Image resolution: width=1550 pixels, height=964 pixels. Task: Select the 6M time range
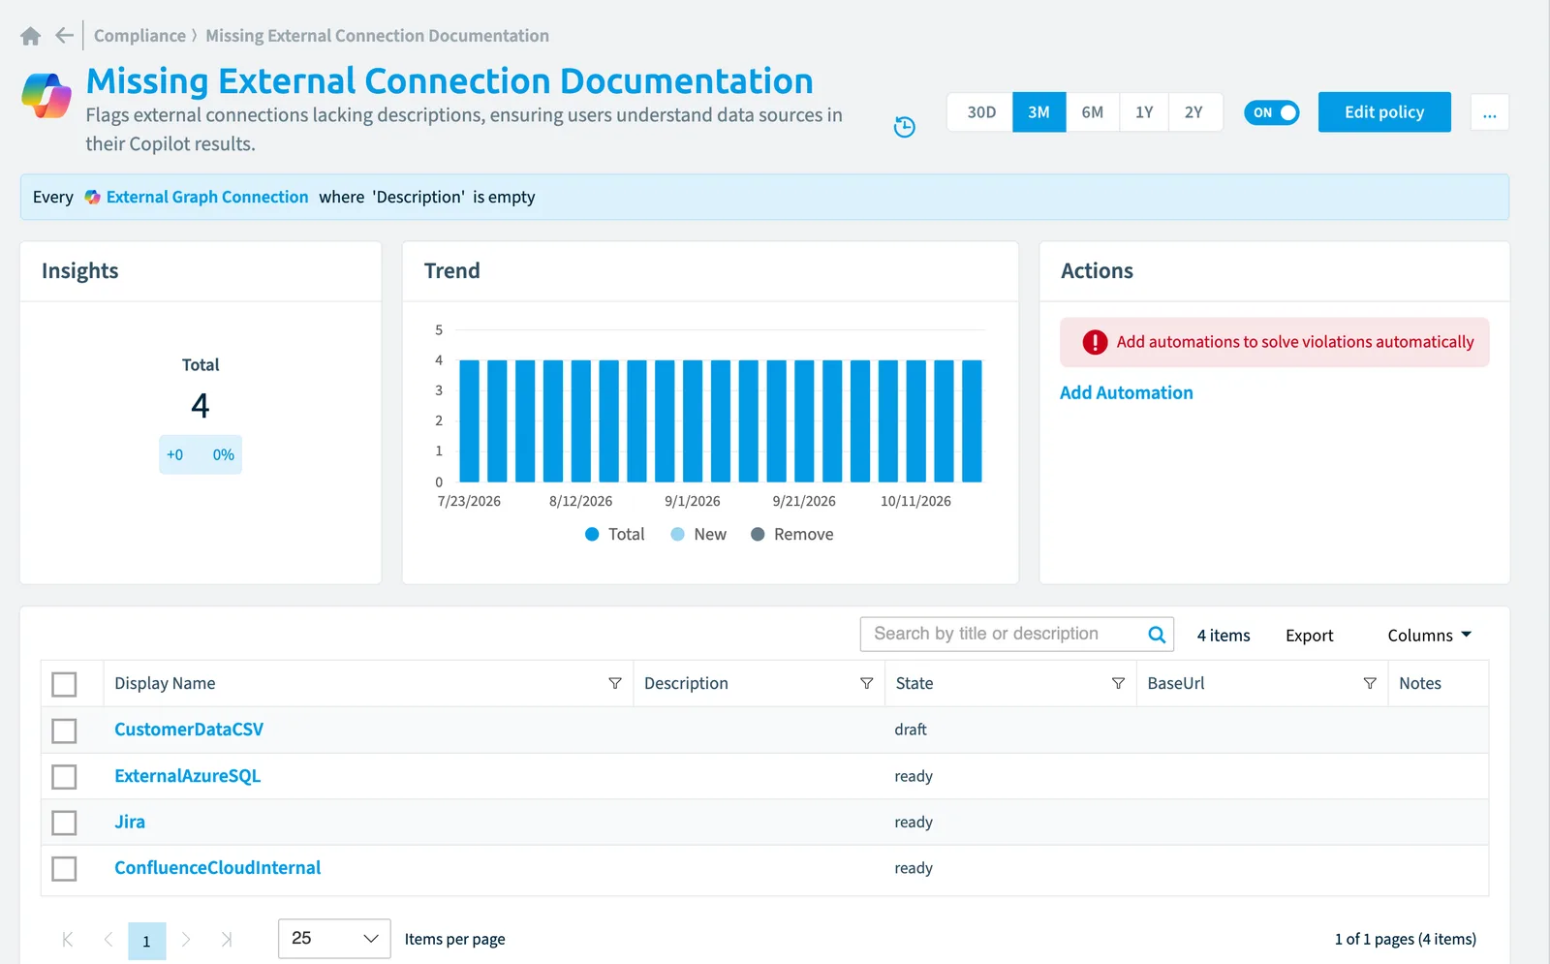coord(1092,112)
